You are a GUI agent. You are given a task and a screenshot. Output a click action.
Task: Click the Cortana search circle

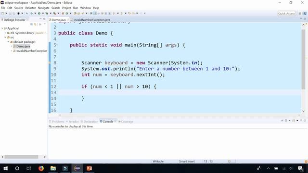(x=17, y=168)
